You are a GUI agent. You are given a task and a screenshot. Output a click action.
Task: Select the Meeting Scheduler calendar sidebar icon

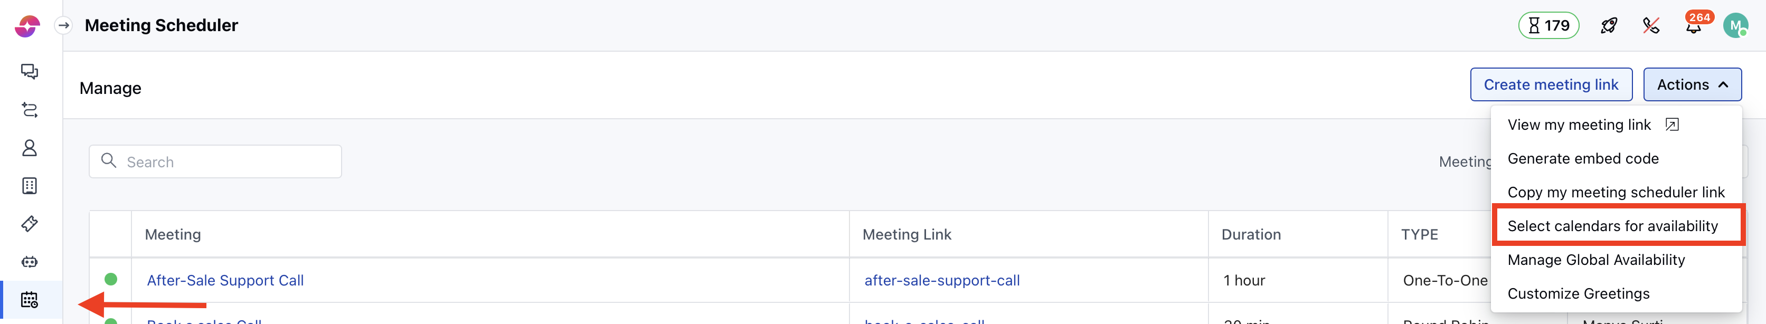[x=29, y=300]
